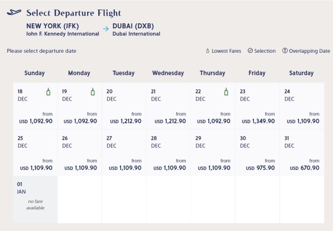The height and width of the screenshot is (231, 333).
Task: Pick the 25 Dec Sunday date cell
Action: click(35, 153)
